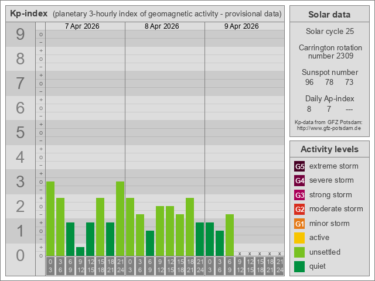Select the 7 Apr 2026 date header

click(x=82, y=26)
